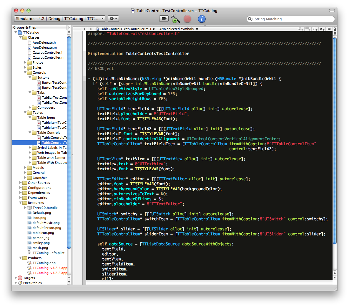
Task: Open the Action gear menu in toolbar
Action: pos(113,19)
